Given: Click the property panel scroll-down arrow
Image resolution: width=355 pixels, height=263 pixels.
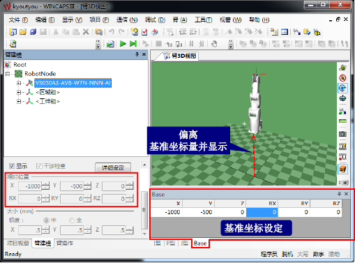Looking at the screenshot, I should pyautogui.click(x=144, y=234).
